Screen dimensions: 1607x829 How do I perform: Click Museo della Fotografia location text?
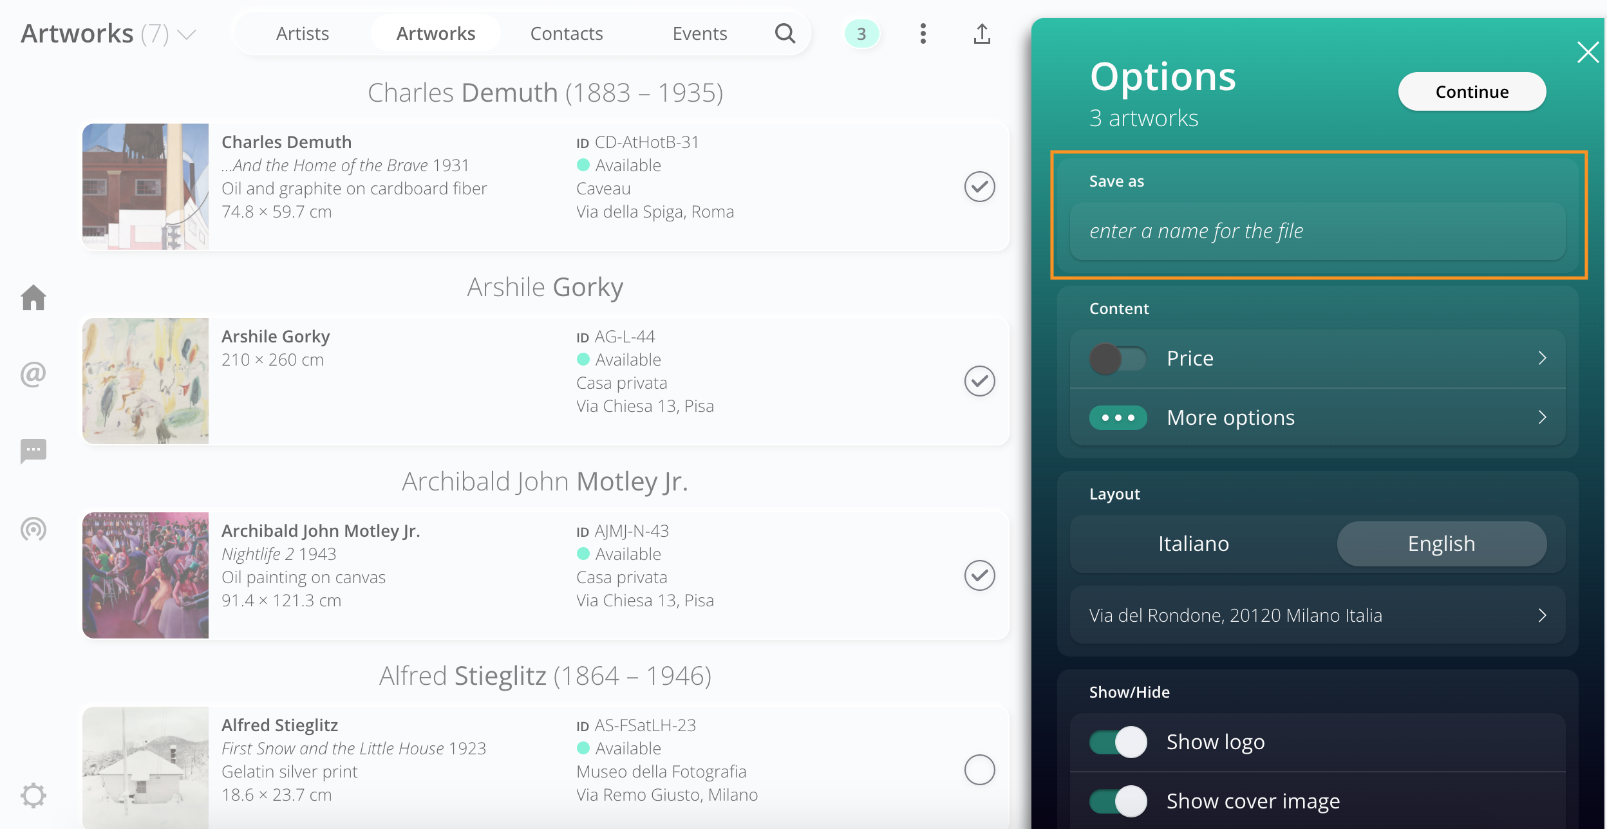pos(661,772)
